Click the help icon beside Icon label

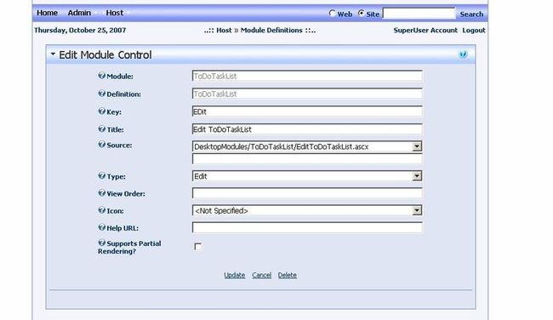[101, 210]
